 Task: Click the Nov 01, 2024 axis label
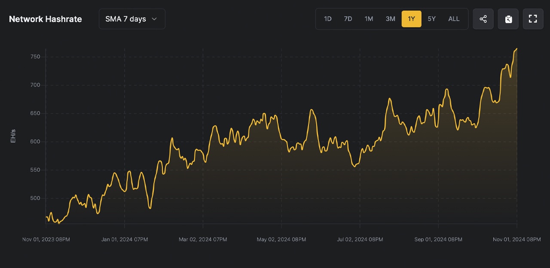pyautogui.click(x=517, y=239)
